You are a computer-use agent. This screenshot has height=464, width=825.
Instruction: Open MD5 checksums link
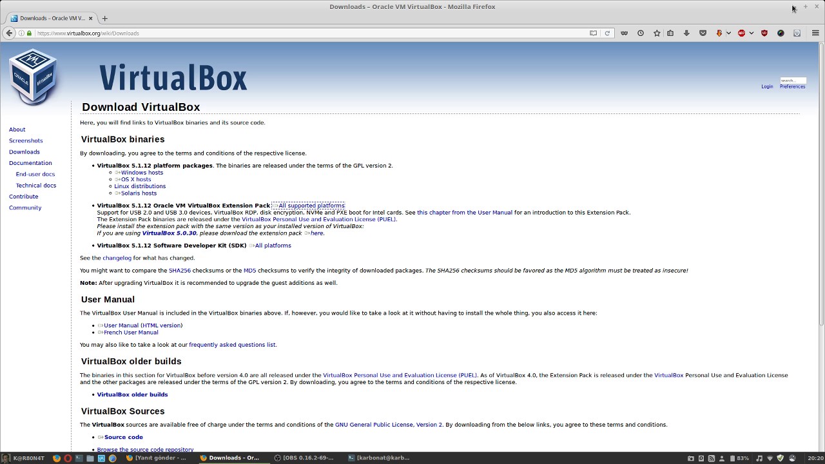pyautogui.click(x=249, y=271)
